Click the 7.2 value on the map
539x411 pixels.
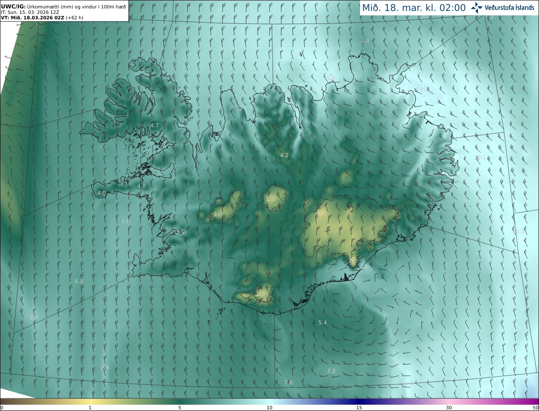[x=331, y=371]
